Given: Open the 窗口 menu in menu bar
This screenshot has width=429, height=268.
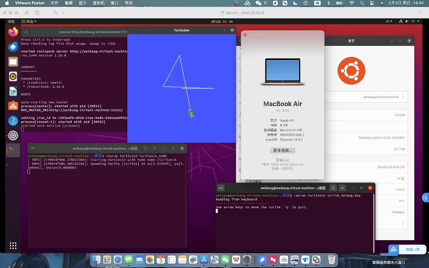Looking at the screenshot, I should [114, 3].
